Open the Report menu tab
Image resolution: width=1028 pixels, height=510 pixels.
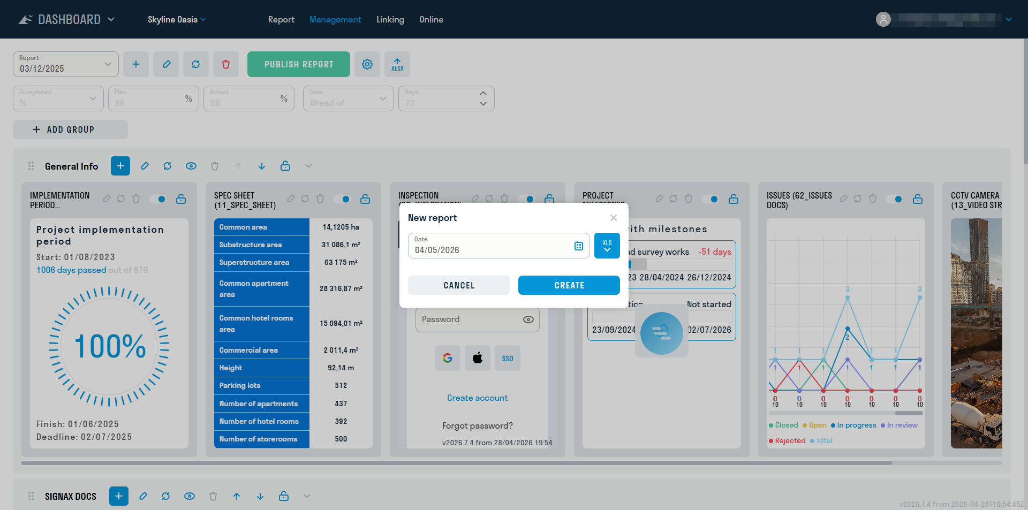[x=281, y=20]
